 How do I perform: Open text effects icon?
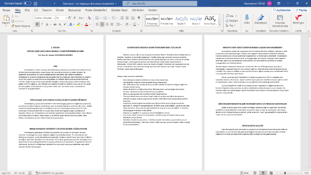click(x=71, y=24)
